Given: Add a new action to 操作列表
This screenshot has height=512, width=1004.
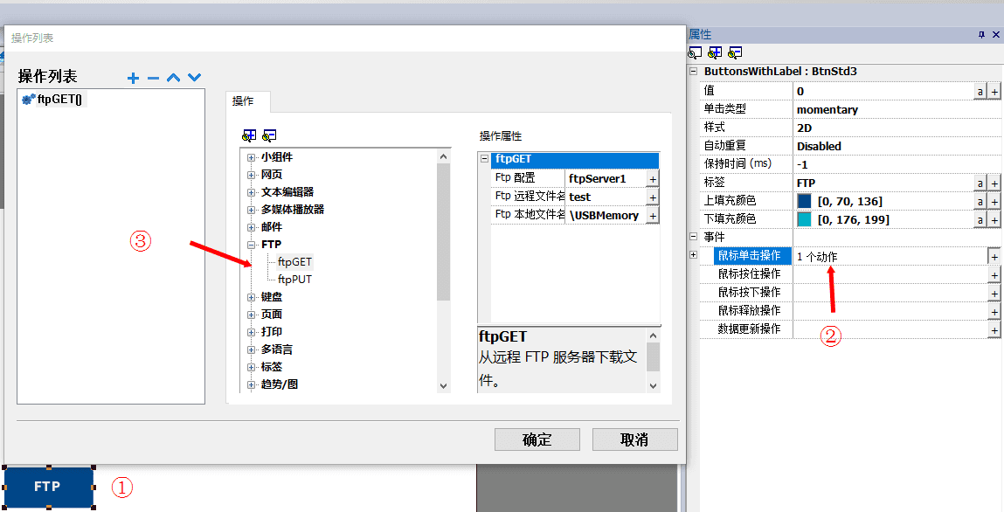Looking at the screenshot, I should (134, 78).
